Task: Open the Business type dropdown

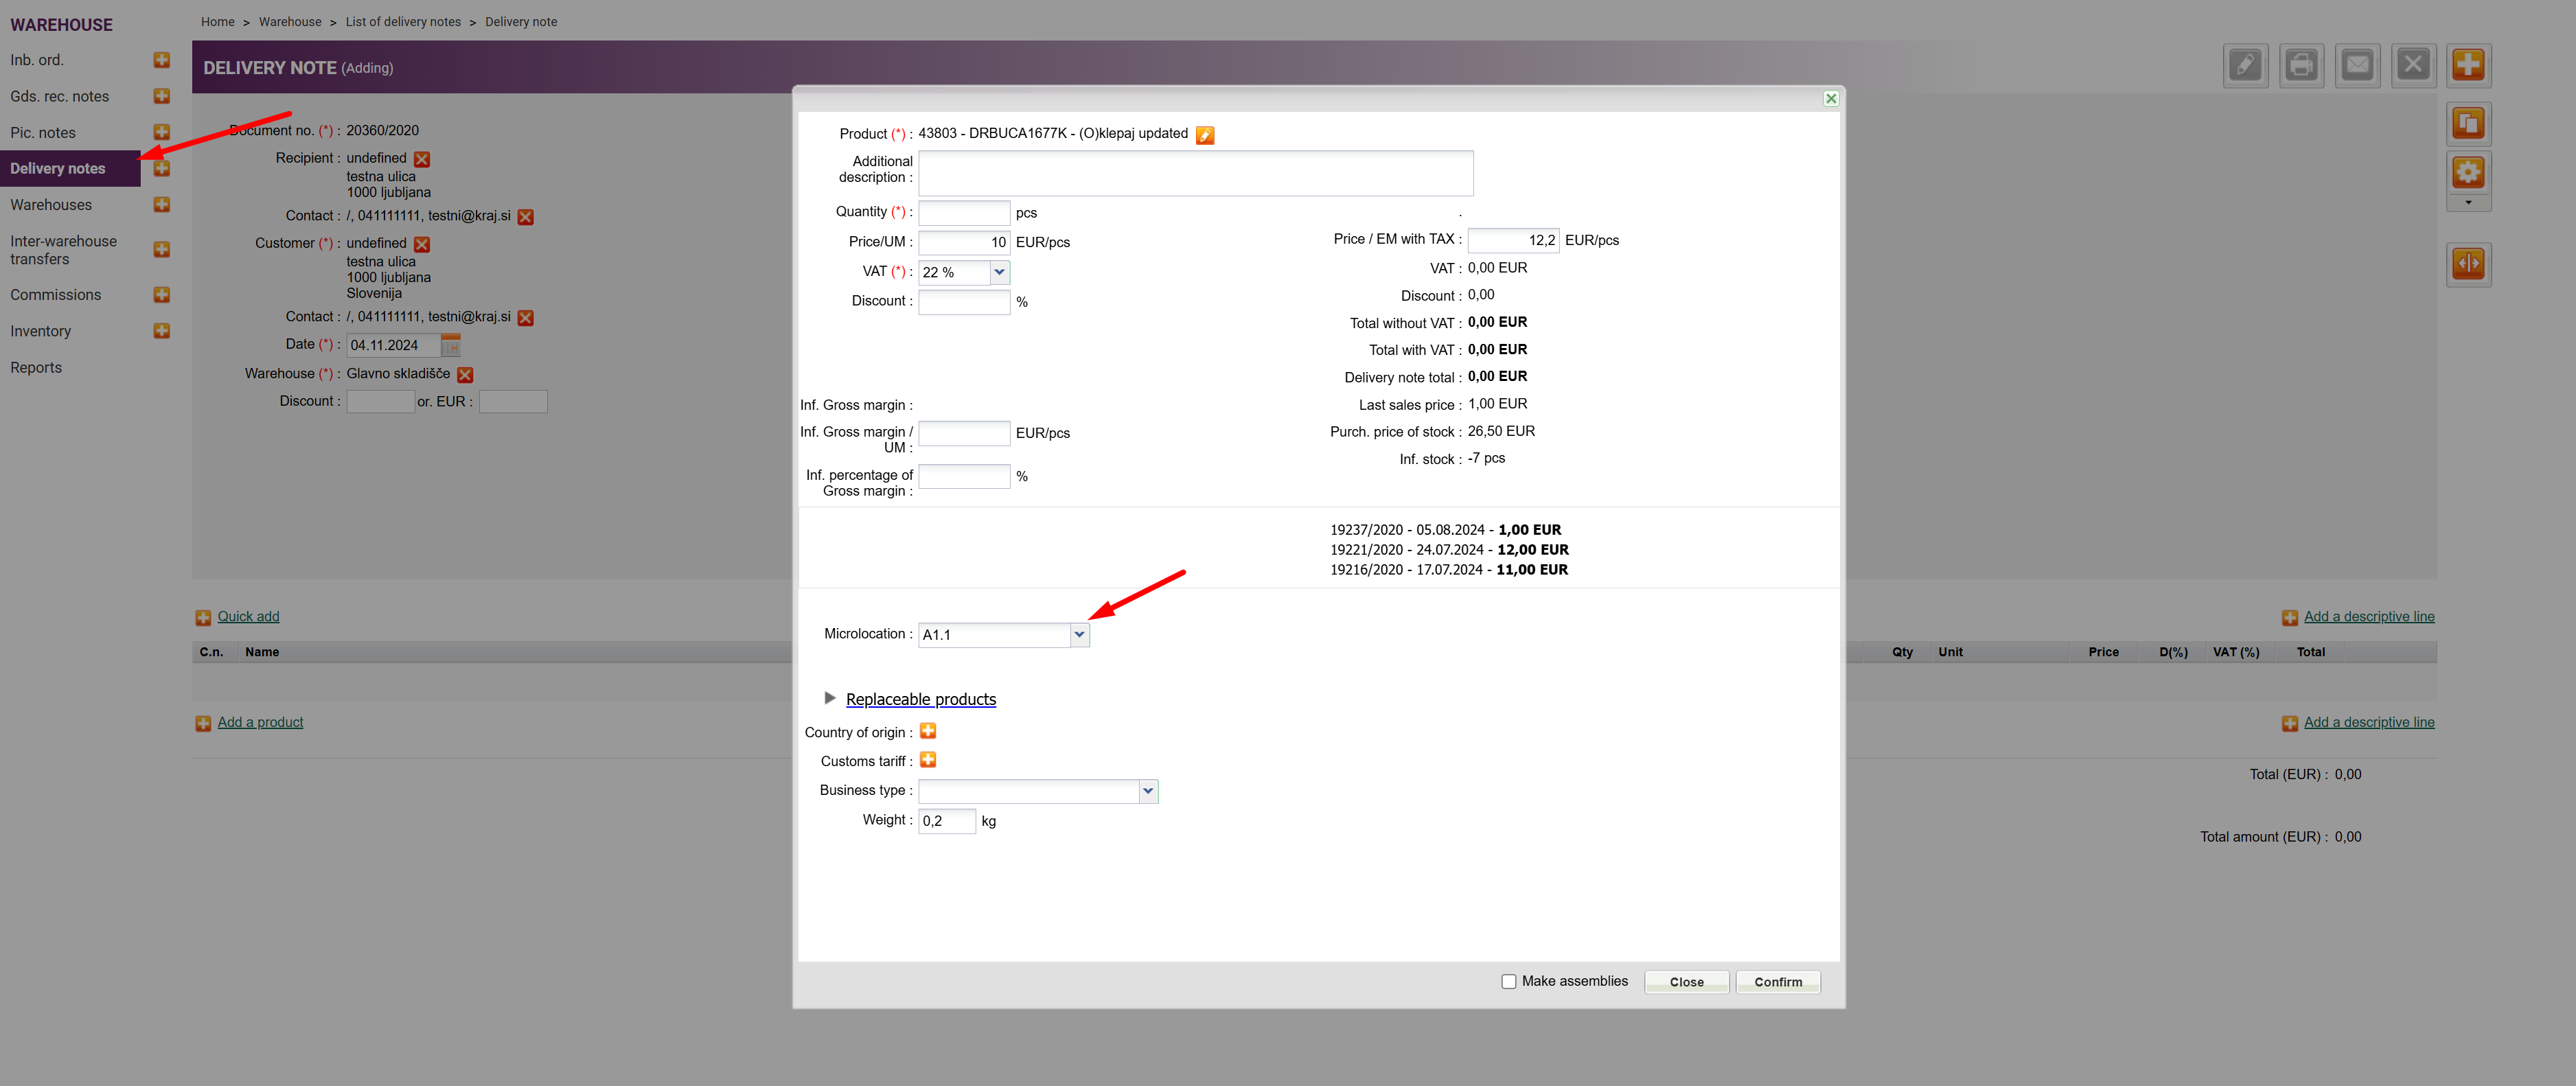Action: point(1147,791)
